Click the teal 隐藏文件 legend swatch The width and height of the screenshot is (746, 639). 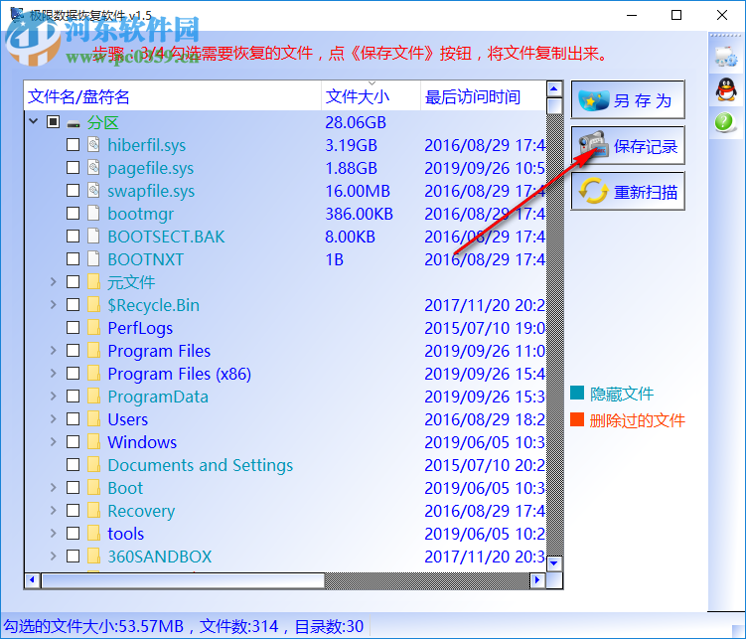(577, 393)
